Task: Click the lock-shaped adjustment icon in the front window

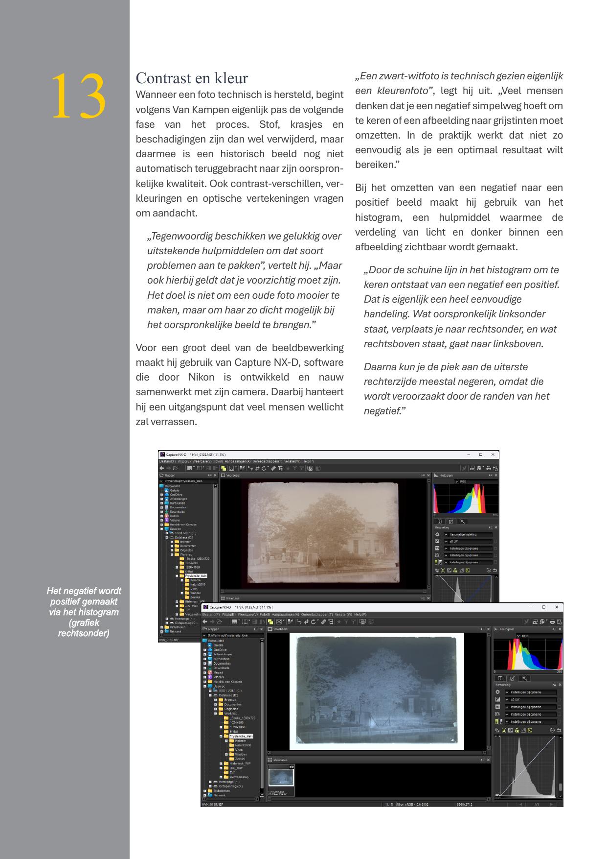Action: 517,730
